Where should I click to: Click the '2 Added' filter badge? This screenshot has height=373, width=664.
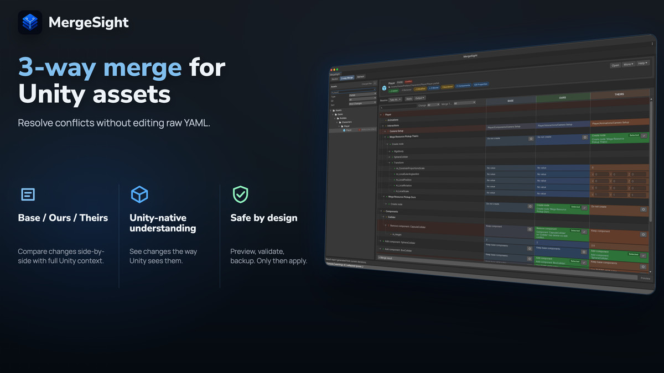pyautogui.click(x=393, y=91)
